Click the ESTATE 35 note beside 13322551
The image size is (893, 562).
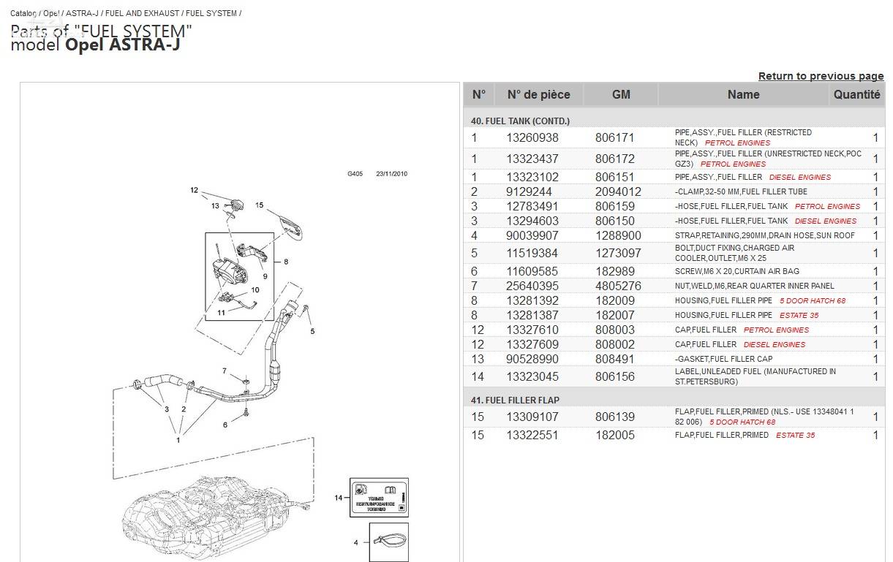(x=796, y=435)
